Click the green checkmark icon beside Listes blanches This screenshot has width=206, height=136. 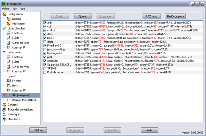(x=4, y=28)
